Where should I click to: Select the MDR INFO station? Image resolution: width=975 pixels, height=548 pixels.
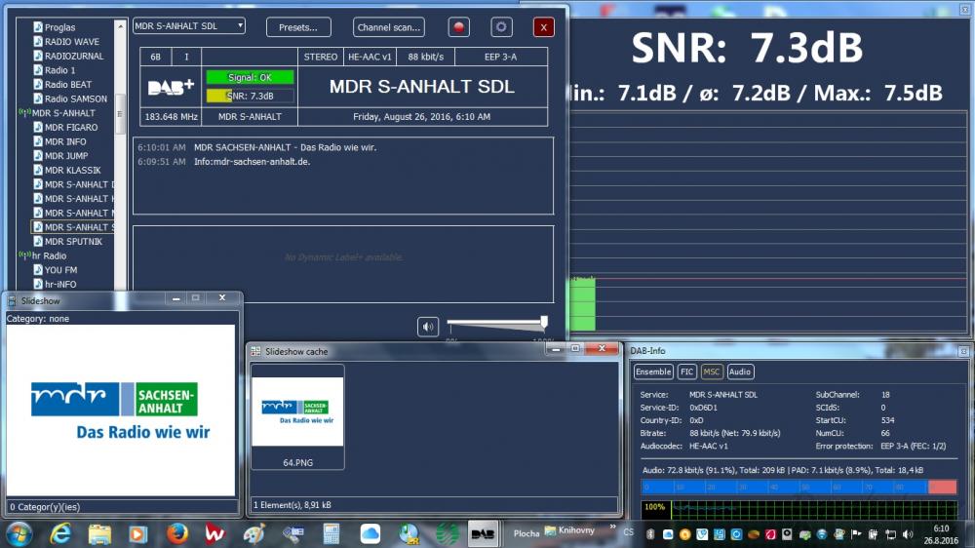65,141
